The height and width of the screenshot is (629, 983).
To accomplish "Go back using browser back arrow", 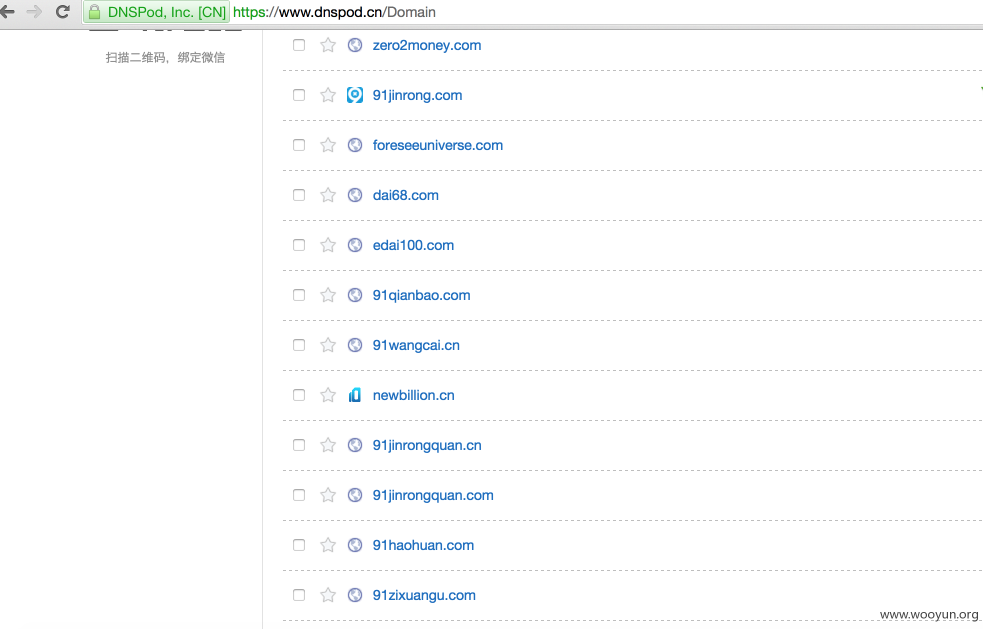I will (x=7, y=11).
